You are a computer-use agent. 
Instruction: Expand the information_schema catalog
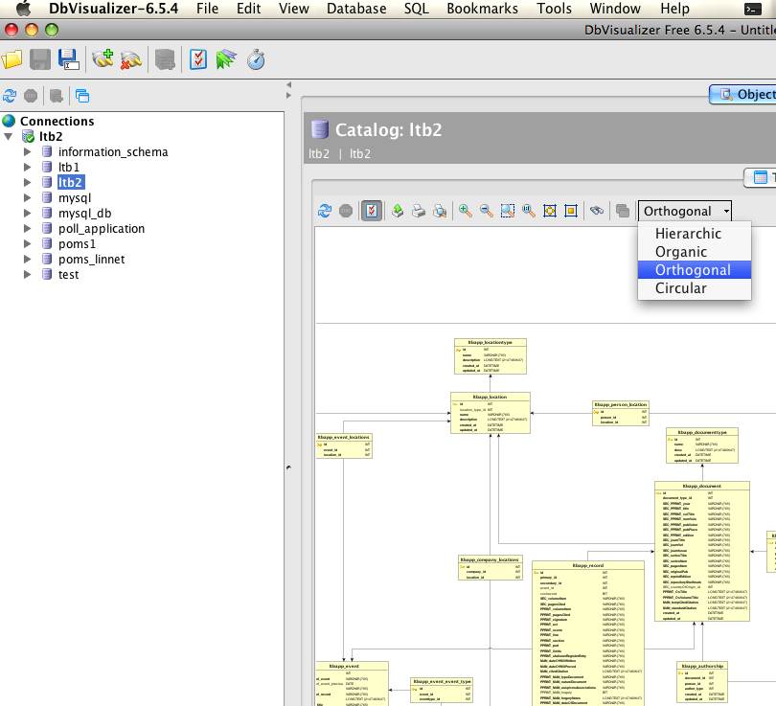27,152
